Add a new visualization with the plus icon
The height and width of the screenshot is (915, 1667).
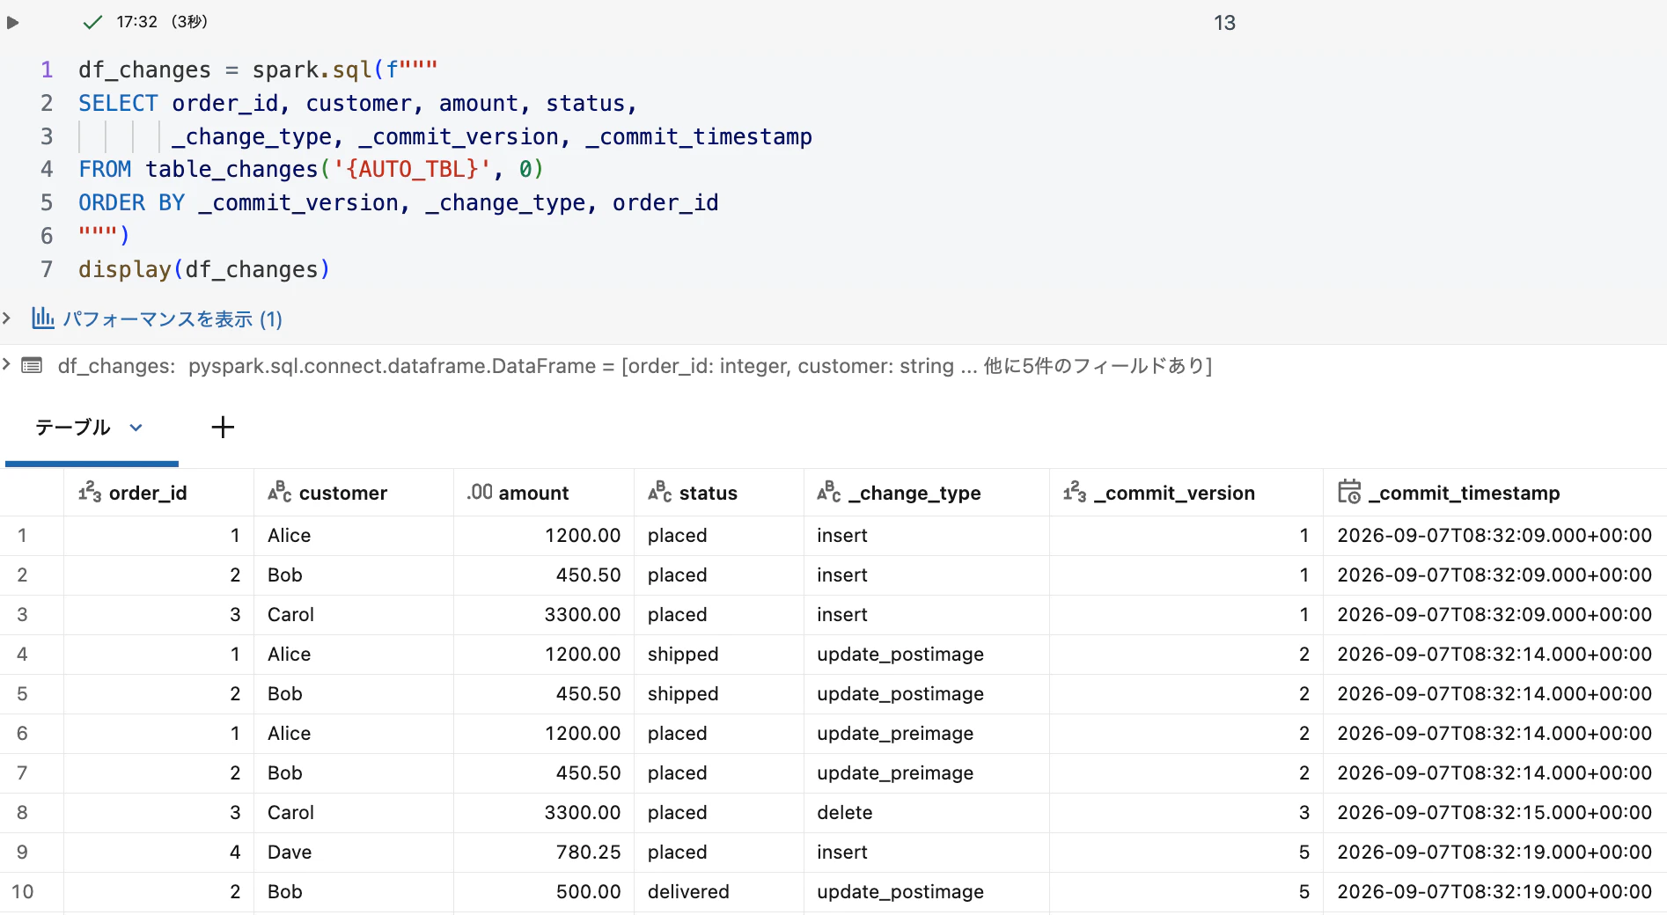[x=223, y=428]
